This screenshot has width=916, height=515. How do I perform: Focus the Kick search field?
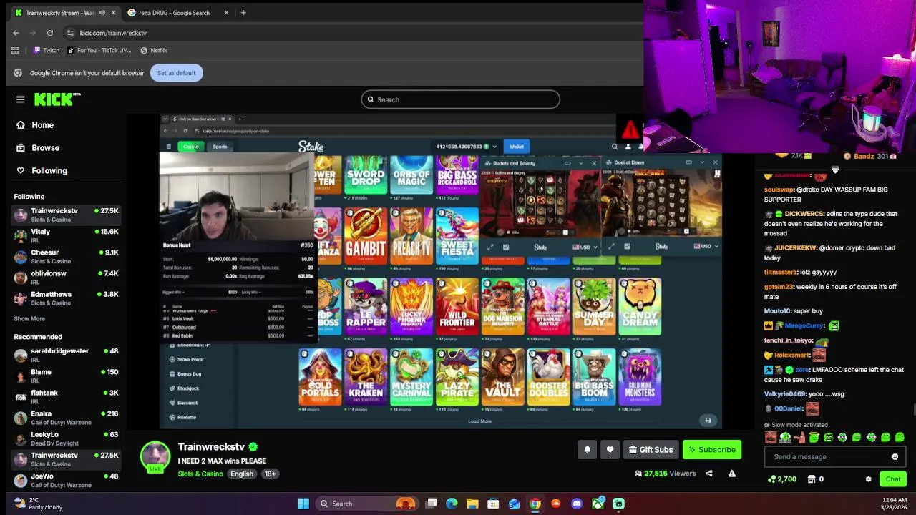tap(460, 99)
